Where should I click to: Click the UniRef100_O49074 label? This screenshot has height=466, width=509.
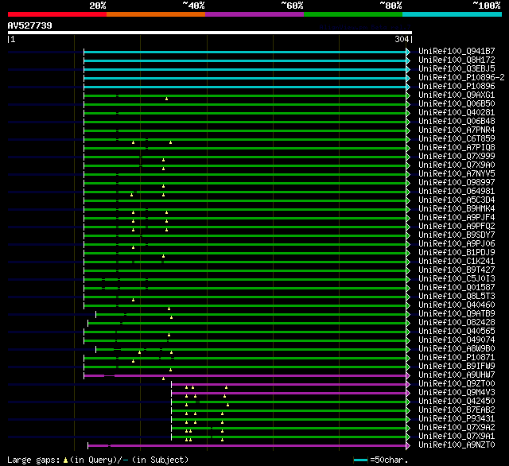coord(457,340)
